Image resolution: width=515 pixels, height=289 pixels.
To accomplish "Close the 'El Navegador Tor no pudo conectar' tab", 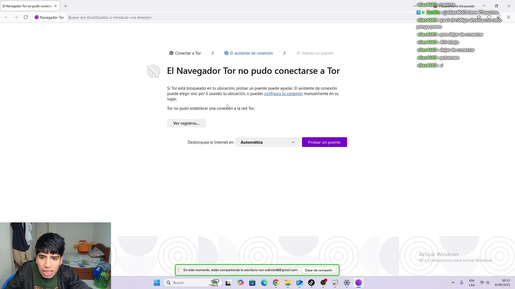I will (x=56, y=6).
